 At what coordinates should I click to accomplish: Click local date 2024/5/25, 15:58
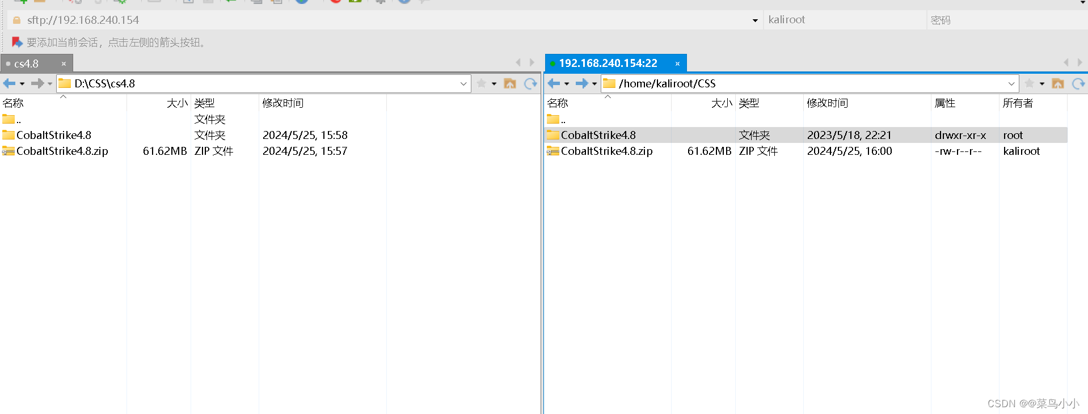(305, 135)
